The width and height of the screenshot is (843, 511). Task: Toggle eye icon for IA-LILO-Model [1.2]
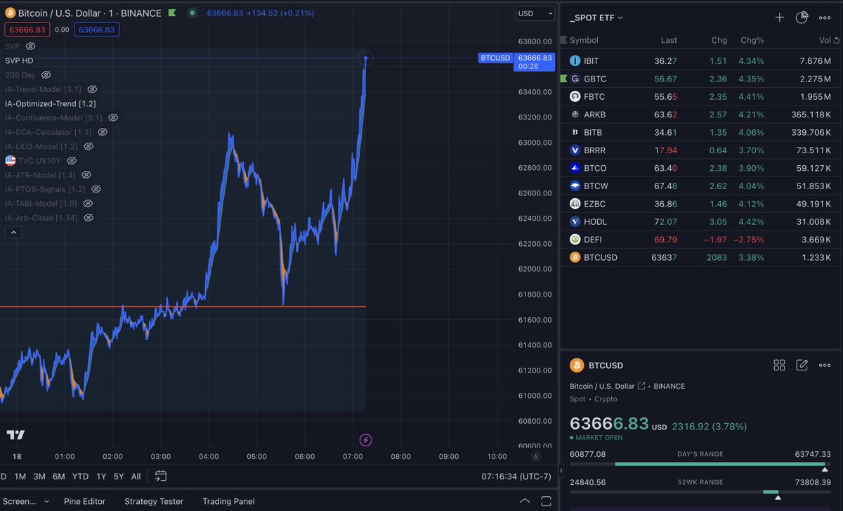89,146
